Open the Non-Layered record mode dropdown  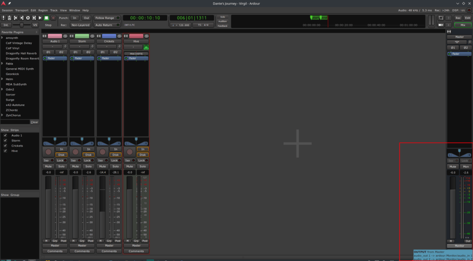tap(80, 25)
